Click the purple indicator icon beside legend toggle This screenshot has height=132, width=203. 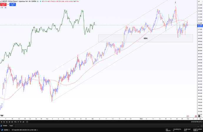[5, 8]
